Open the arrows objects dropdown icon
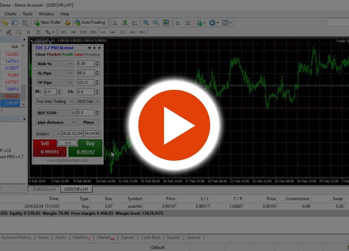This screenshot has height=251, width=349. (x=50, y=32)
